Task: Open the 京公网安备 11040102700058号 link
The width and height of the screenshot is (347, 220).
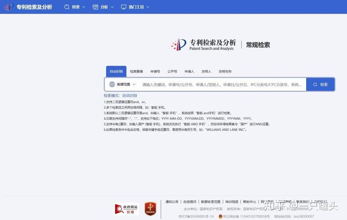Action: coord(246,216)
